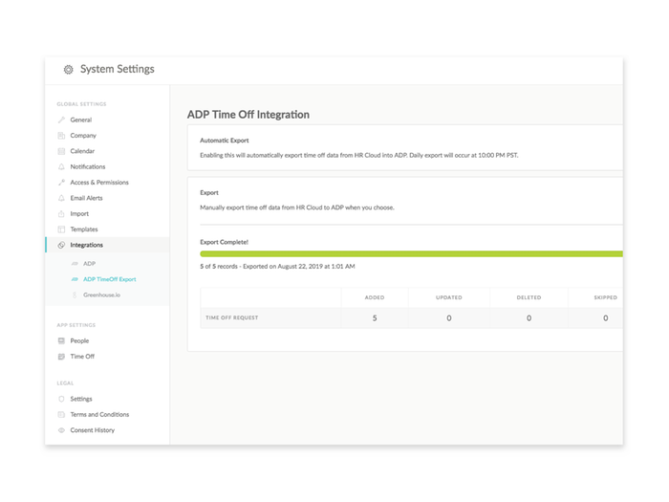The height and width of the screenshot is (502, 669).
Task: Click the Templates layout icon
Action: [x=61, y=229]
